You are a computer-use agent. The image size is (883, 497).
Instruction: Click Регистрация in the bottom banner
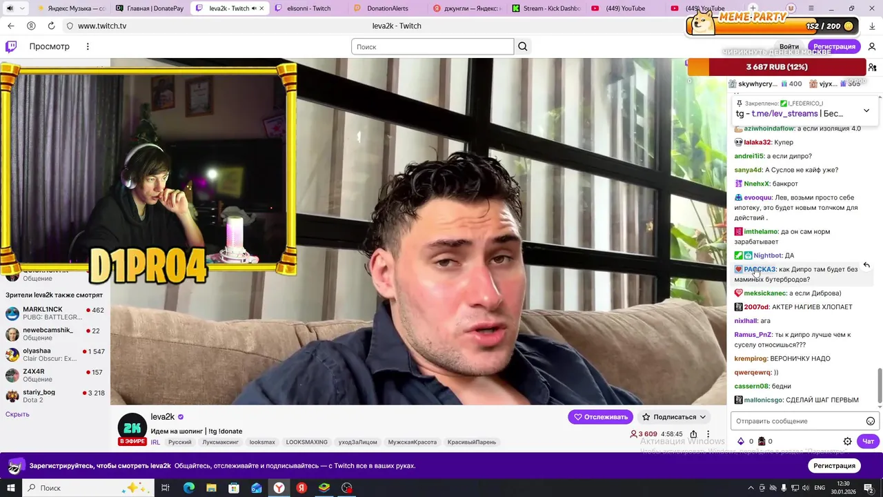click(834, 466)
